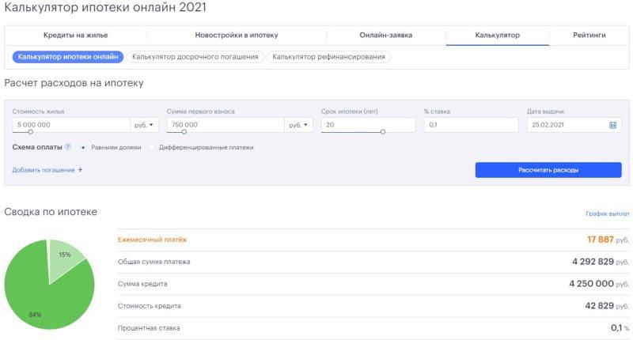Click the plus icon beside Добавить погашение
This screenshot has width=633, height=340.
click(80, 170)
